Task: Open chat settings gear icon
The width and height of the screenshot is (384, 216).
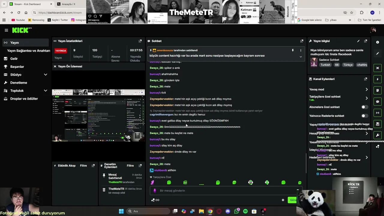Action: coord(283,200)
